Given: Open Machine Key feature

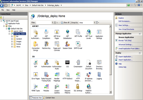Looking at the screenshot, I should coord(46,45).
